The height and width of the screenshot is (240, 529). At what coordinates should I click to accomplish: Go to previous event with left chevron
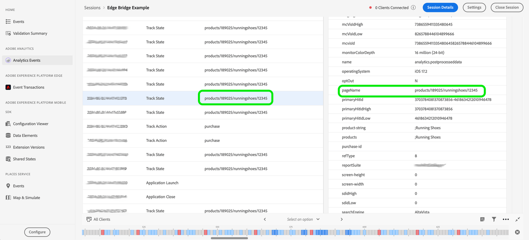coord(265,219)
